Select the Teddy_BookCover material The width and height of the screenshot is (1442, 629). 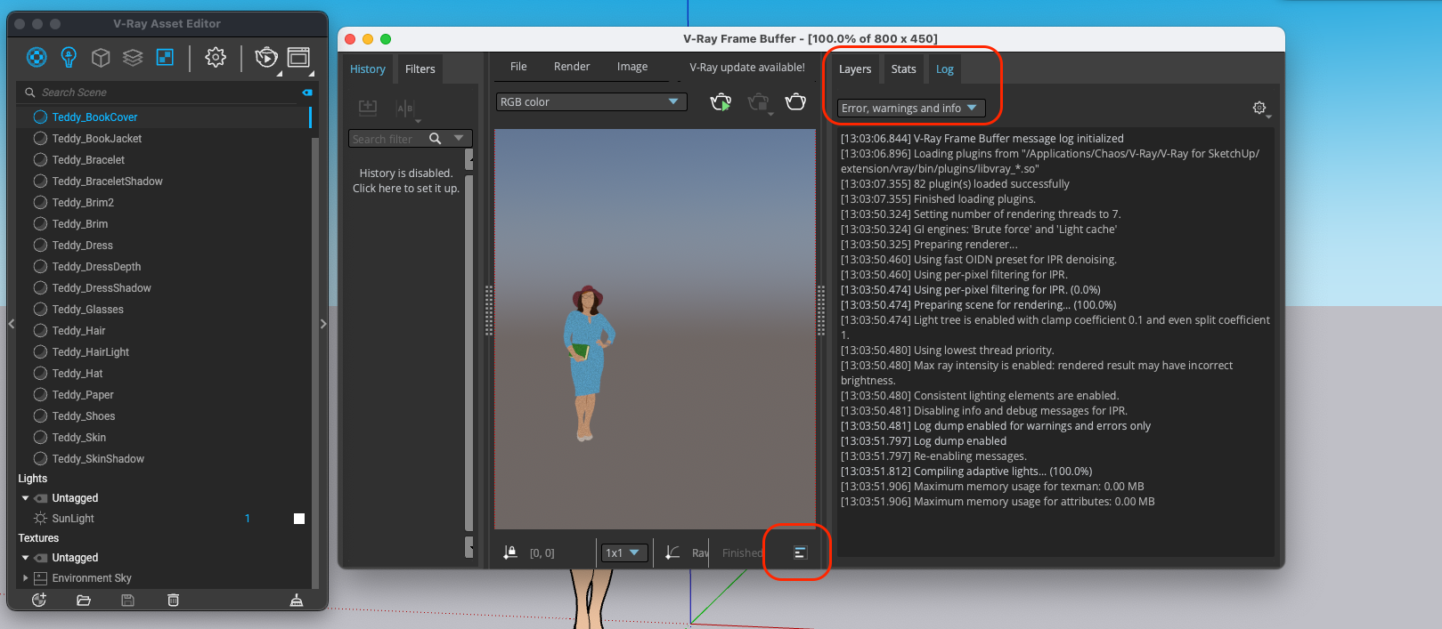164,117
